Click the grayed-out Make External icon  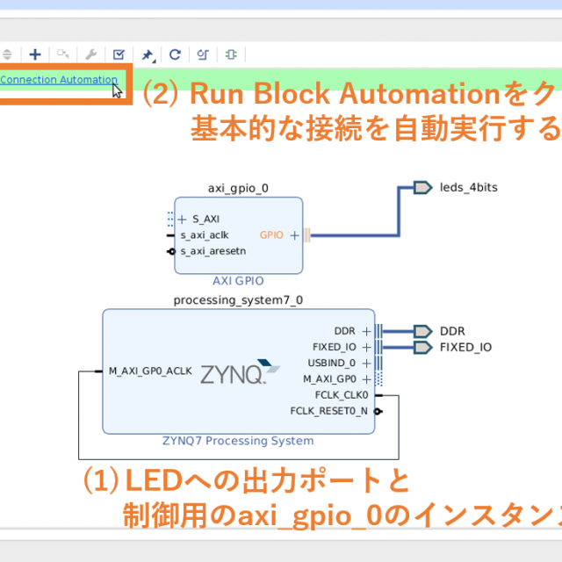point(63,54)
